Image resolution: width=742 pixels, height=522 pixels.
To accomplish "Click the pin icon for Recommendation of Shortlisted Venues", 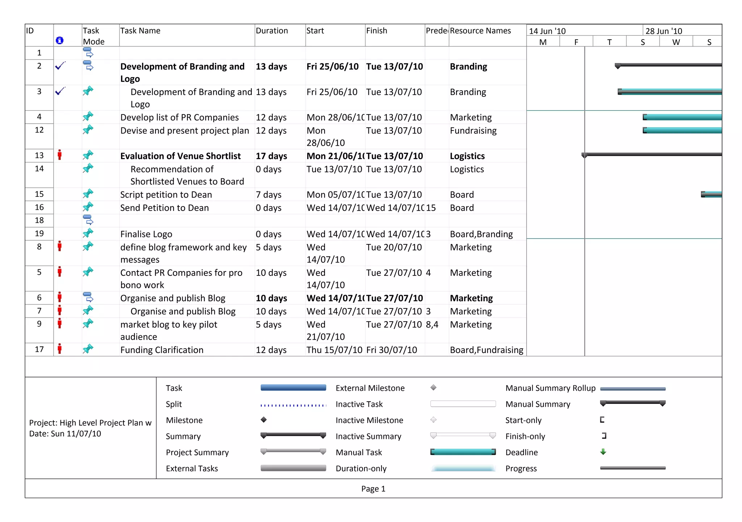I will point(88,168).
